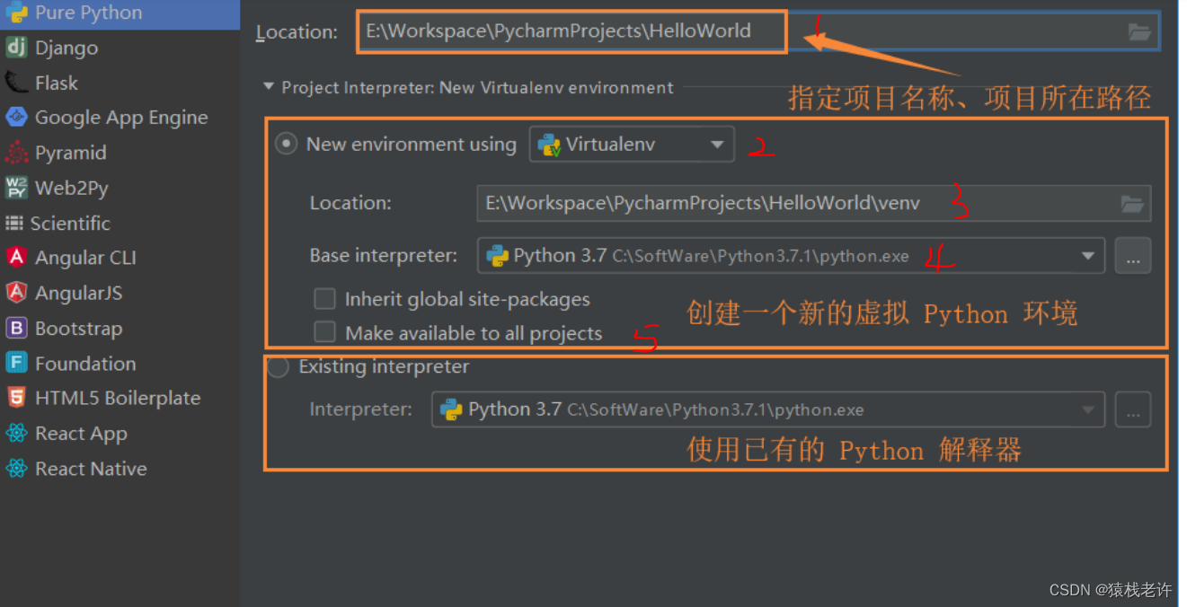
Task: Open the Virtualenv environment type dropdown
Action: [632, 145]
